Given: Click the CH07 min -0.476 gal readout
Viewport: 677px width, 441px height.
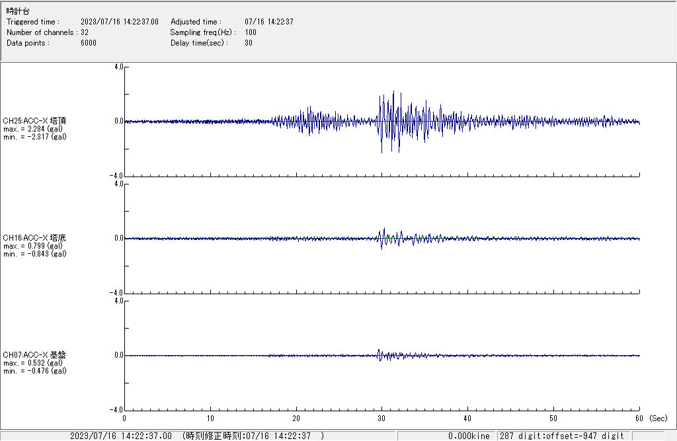Looking at the screenshot, I should (x=34, y=371).
